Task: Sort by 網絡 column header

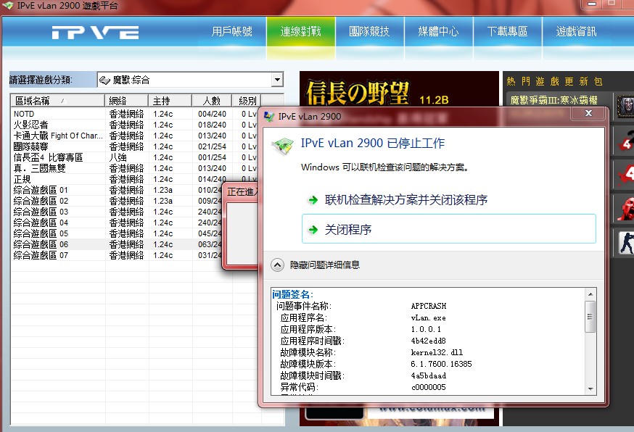Action: [126, 100]
